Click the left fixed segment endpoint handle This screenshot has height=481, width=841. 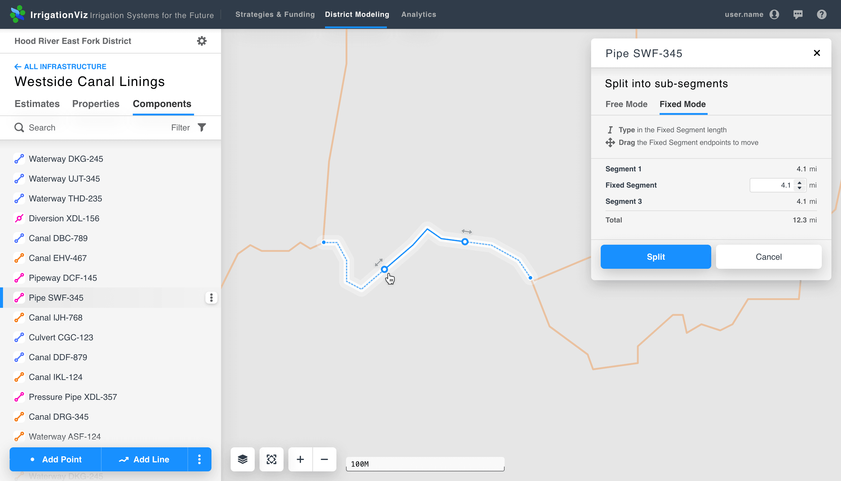[x=384, y=270]
